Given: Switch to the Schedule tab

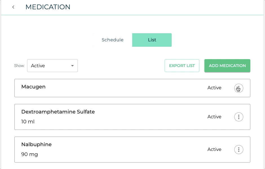Looking at the screenshot, I should tap(112, 40).
